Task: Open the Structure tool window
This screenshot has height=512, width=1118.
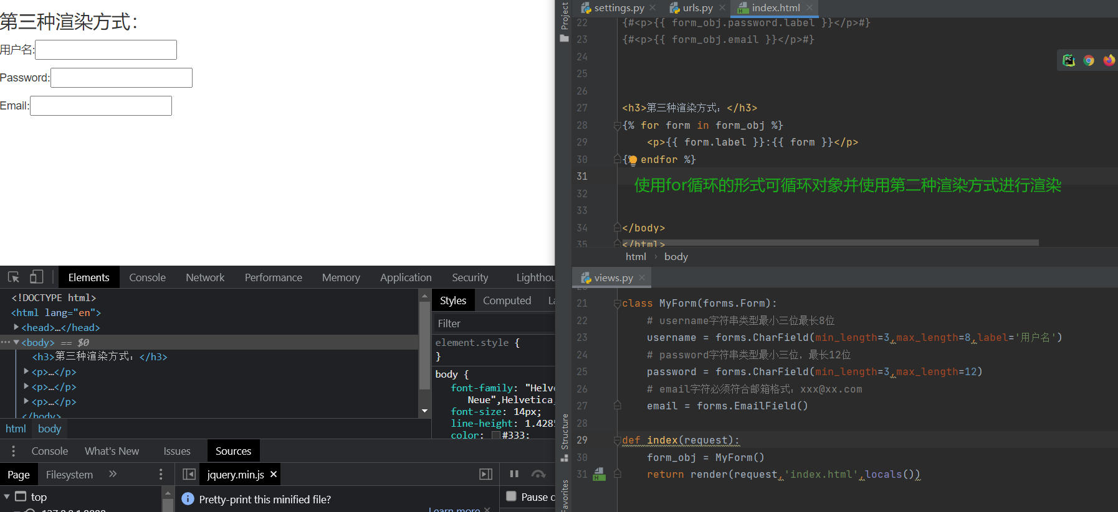Action: coord(565,438)
